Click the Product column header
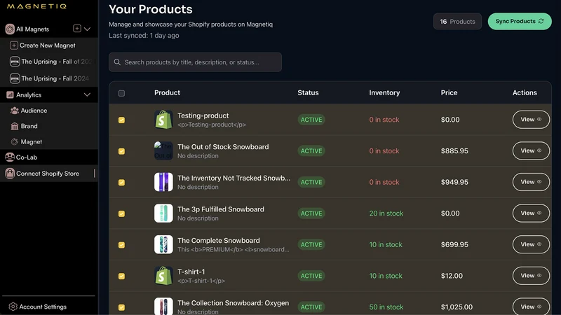 coord(167,93)
